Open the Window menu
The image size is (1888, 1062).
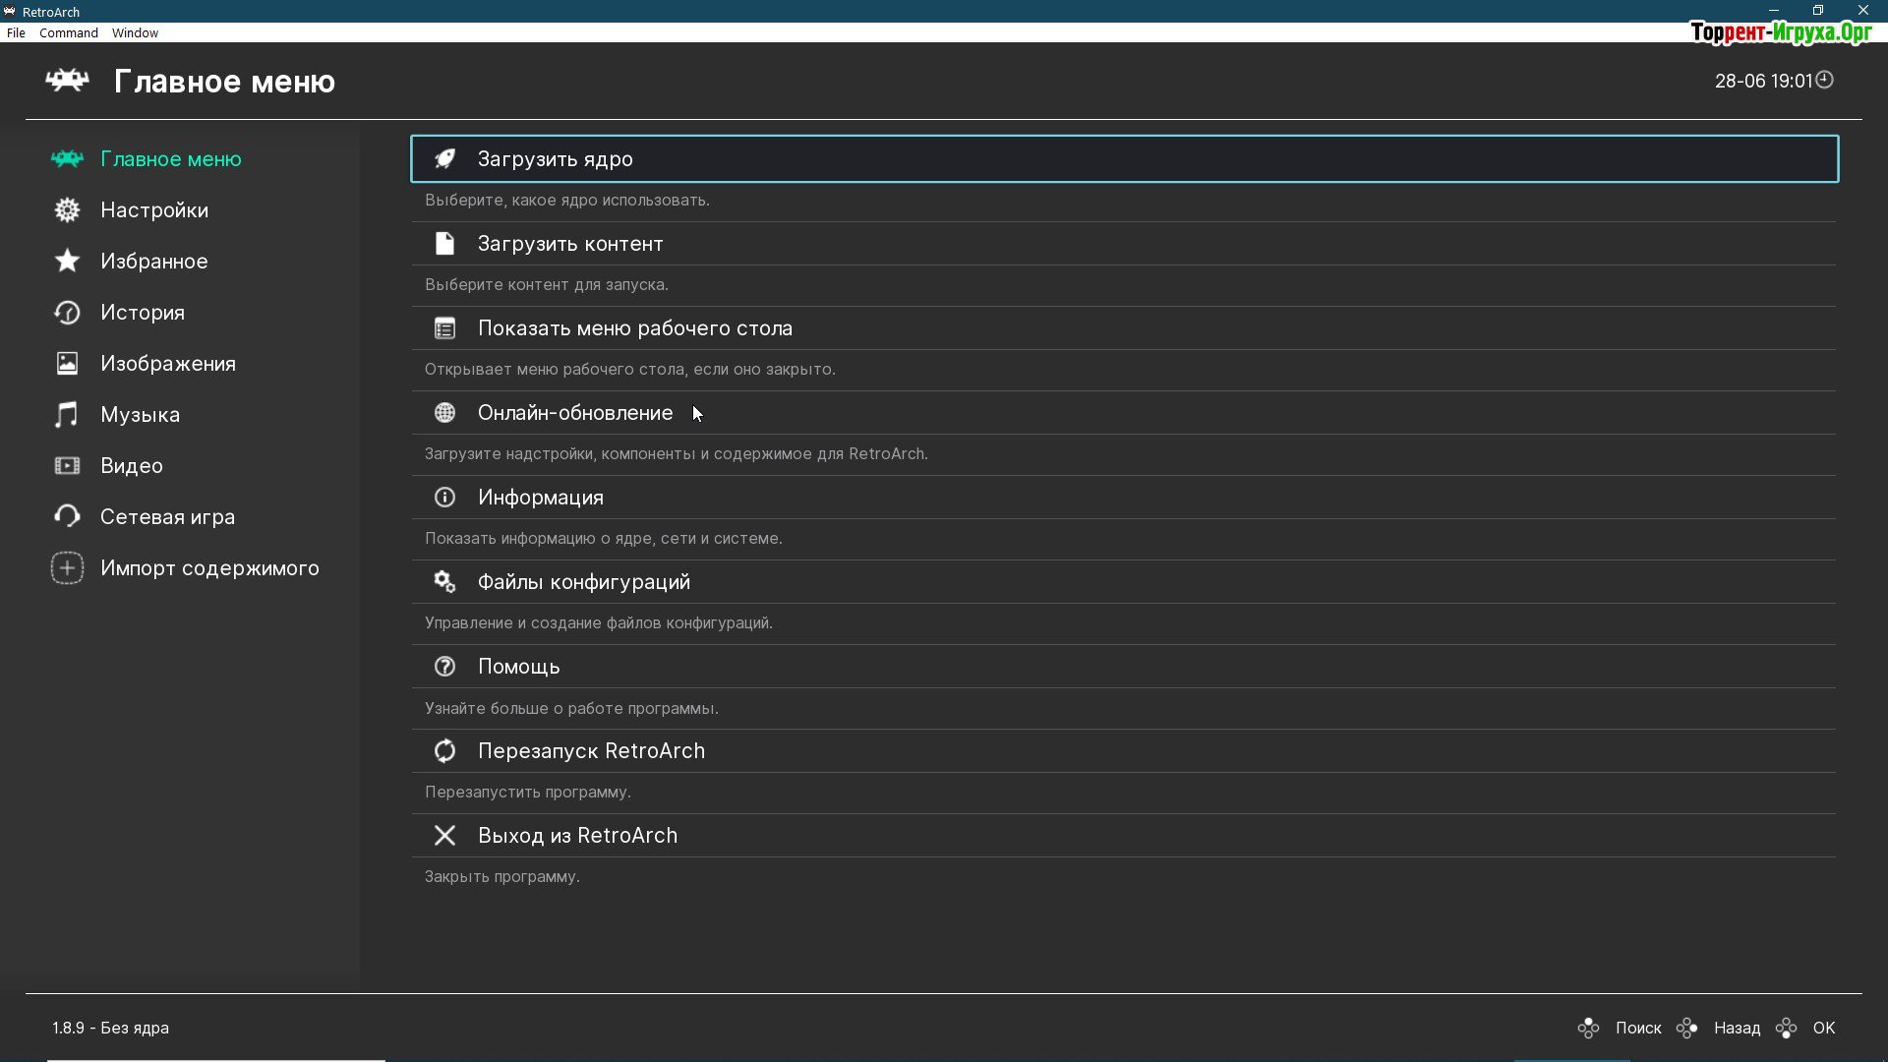(x=135, y=32)
